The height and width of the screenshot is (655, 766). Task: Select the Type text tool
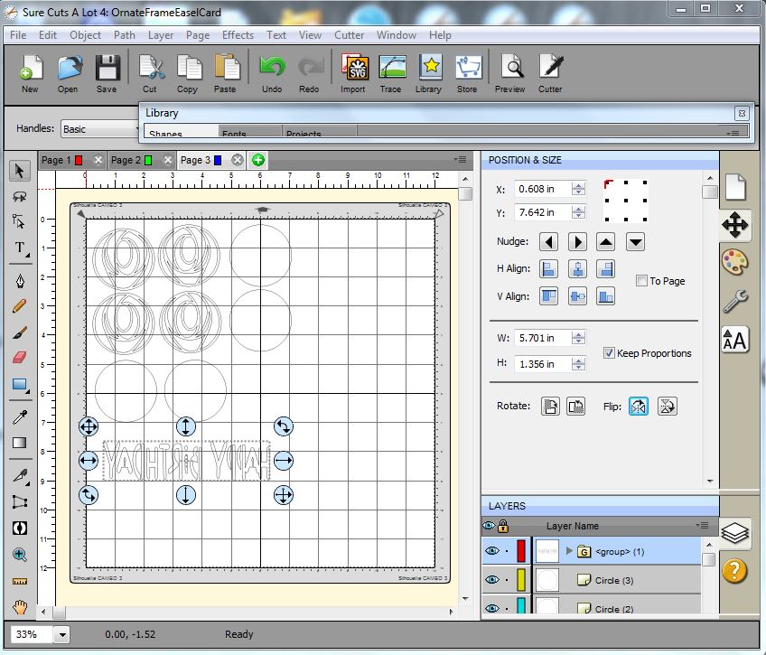20,248
